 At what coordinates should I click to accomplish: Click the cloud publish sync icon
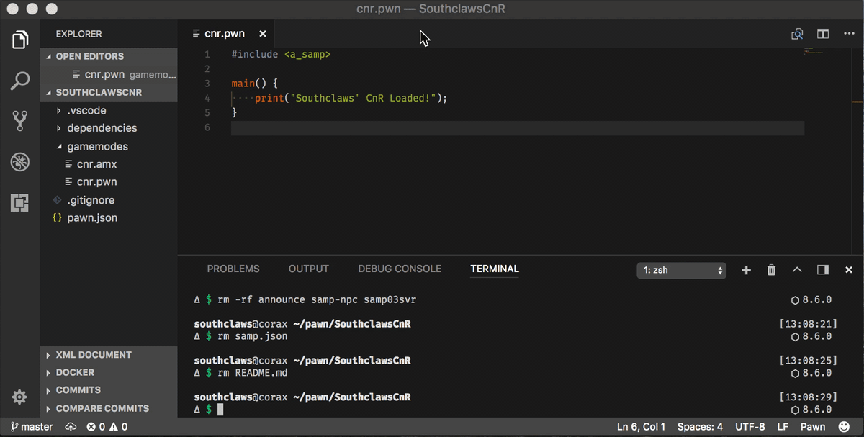[71, 427]
